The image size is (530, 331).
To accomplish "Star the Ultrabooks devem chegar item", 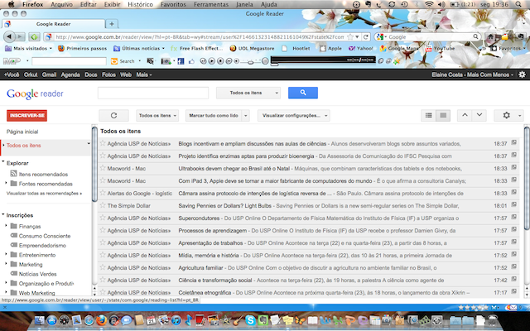I will pos(103,168).
